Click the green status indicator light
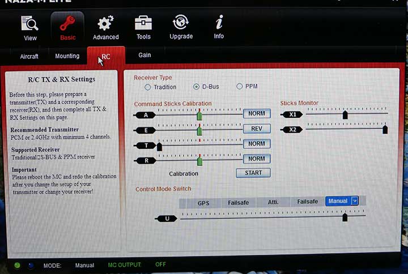Viewport: 408px width, 274px height. pyautogui.click(x=17, y=265)
